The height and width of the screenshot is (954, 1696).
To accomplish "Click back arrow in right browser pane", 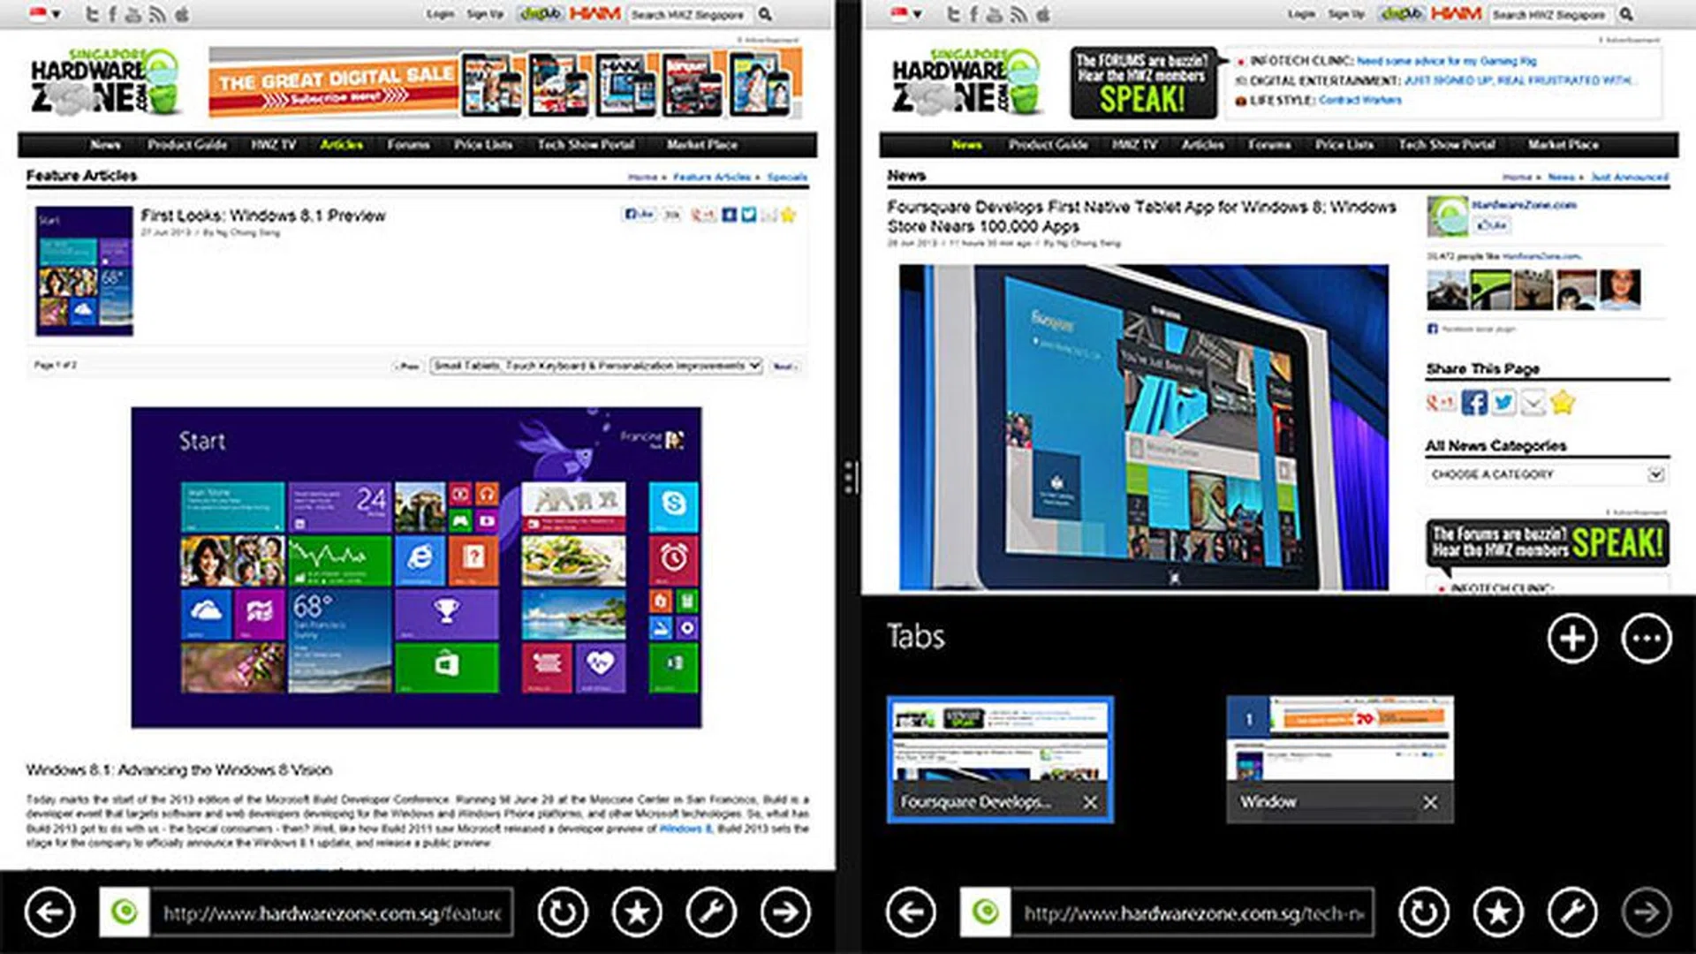I will click(x=911, y=912).
